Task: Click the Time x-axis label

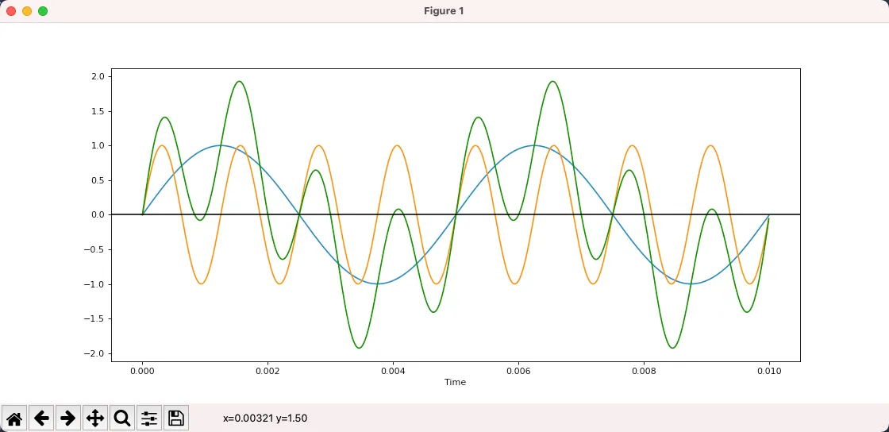Action: point(455,383)
